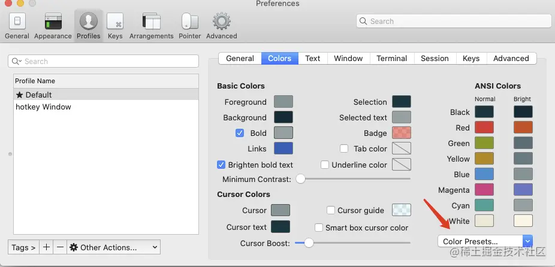Enable the Cursor guide checkbox
The image size is (555, 267).
pyautogui.click(x=331, y=210)
